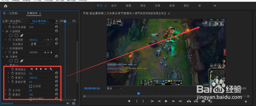Switch to the 编辑 workspace

(x=128, y=6)
